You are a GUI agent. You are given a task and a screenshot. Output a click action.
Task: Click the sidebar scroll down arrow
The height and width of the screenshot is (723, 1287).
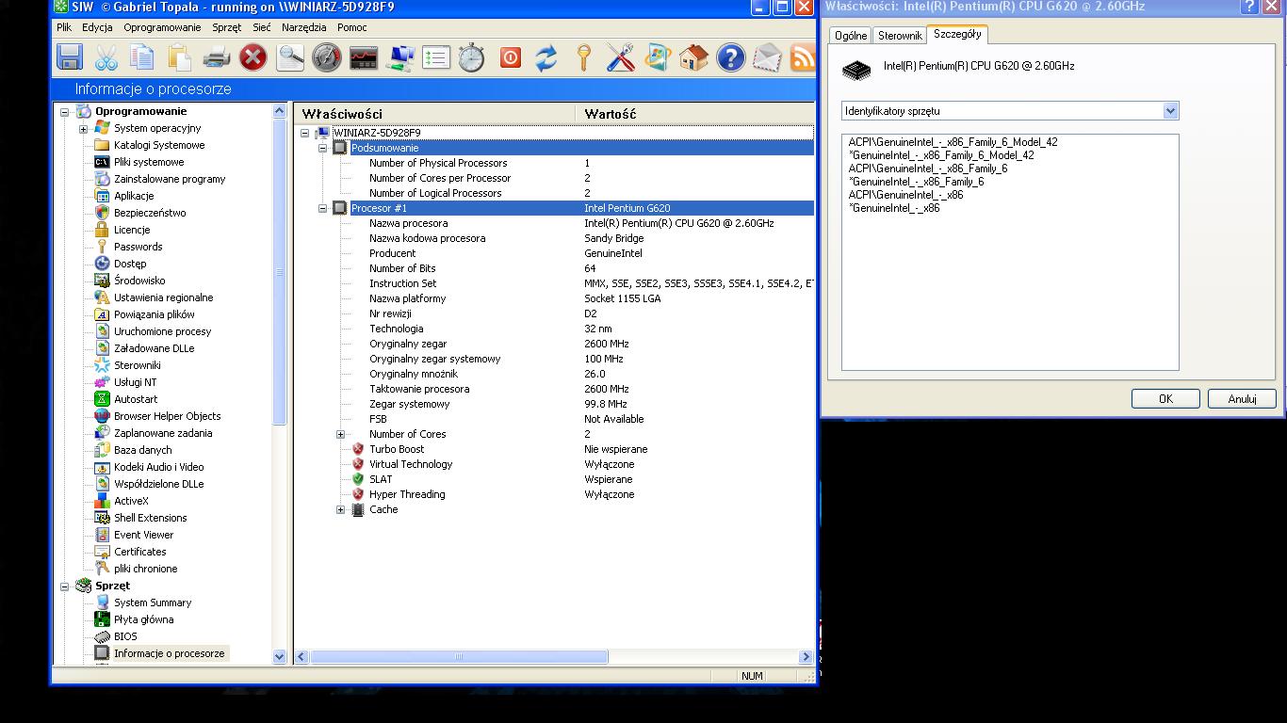279,656
